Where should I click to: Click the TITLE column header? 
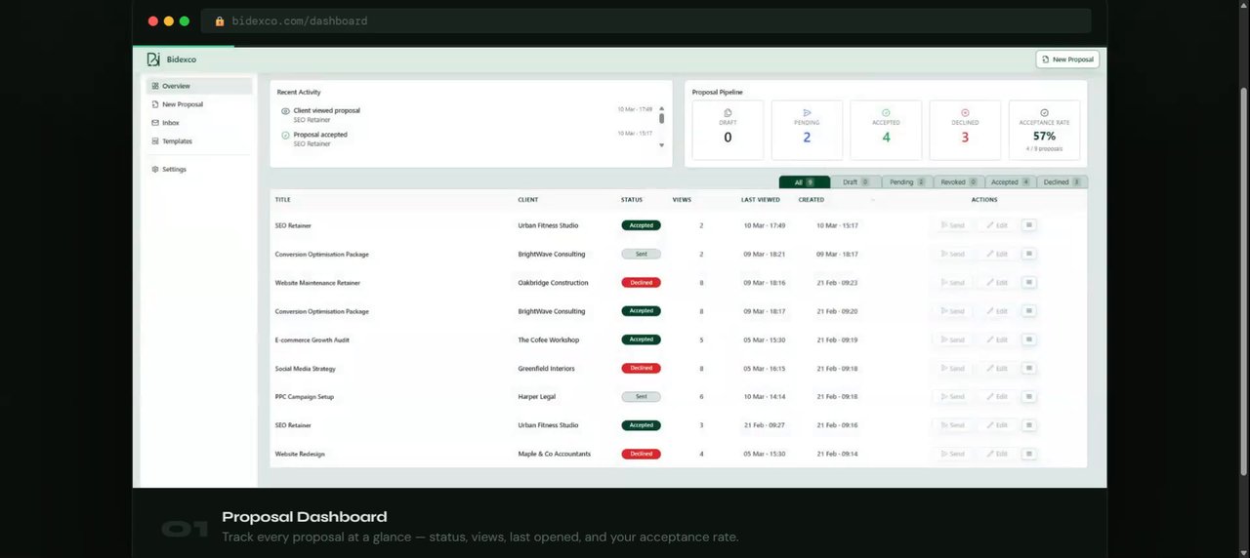(x=283, y=200)
